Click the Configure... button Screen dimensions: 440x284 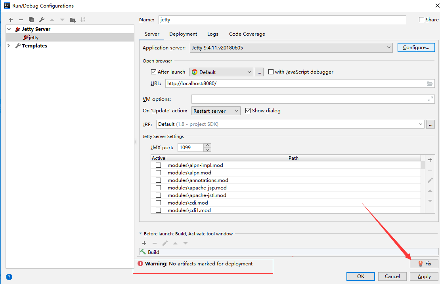coord(416,47)
